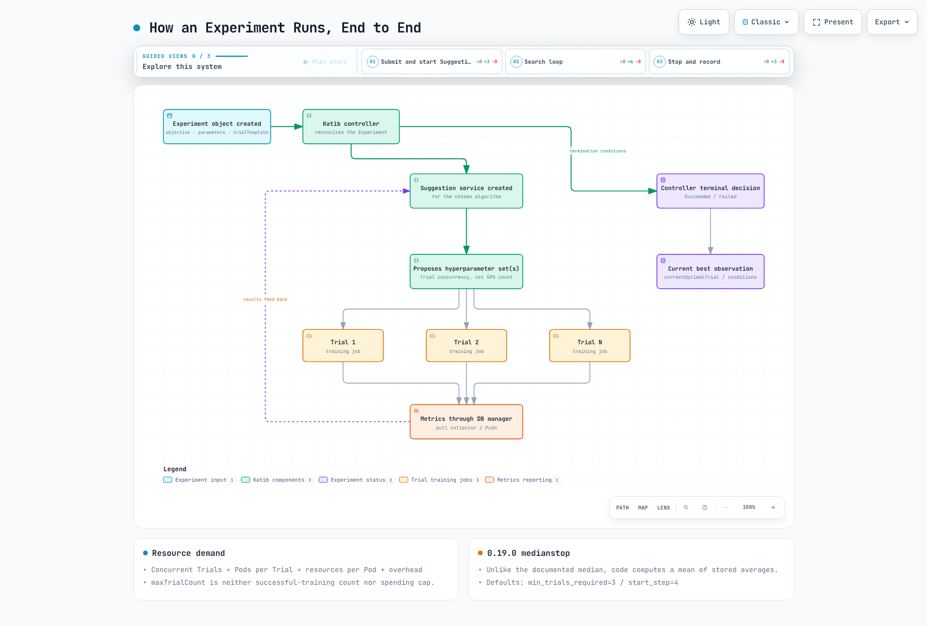Select the Trial 1 training job node
Viewport: 927px width, 626px height.
click(343, 345)
